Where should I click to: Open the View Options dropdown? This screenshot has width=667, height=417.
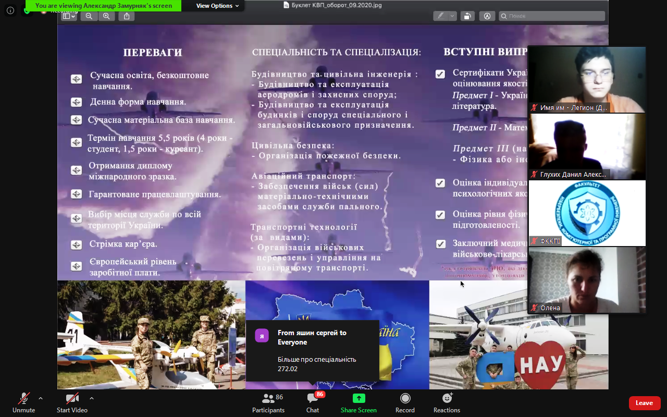(217, 6)
